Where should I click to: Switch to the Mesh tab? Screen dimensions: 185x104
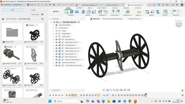tap(90, 8)
